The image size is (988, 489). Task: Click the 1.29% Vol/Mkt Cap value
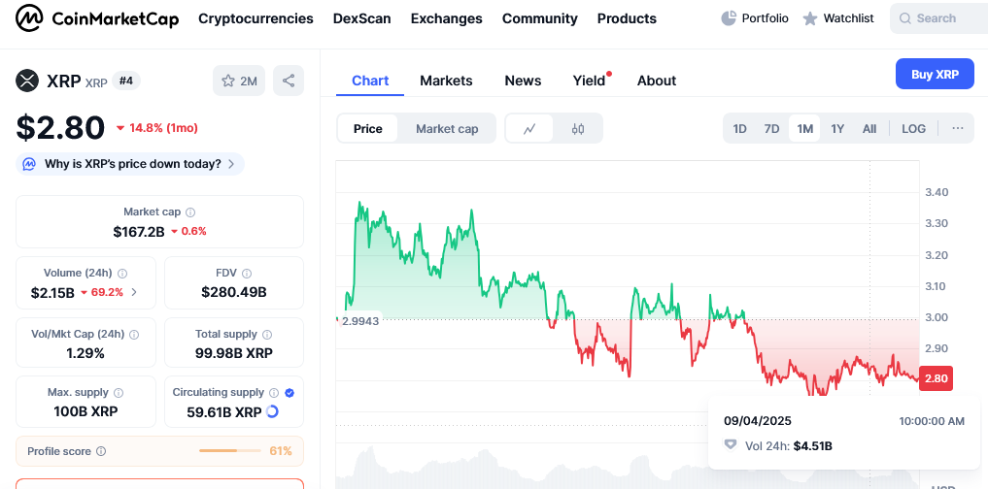click(x=85, y=353)
